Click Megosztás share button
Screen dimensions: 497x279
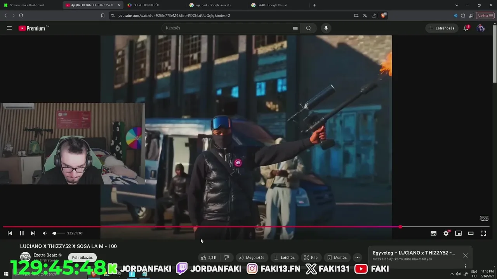point(252,257)
